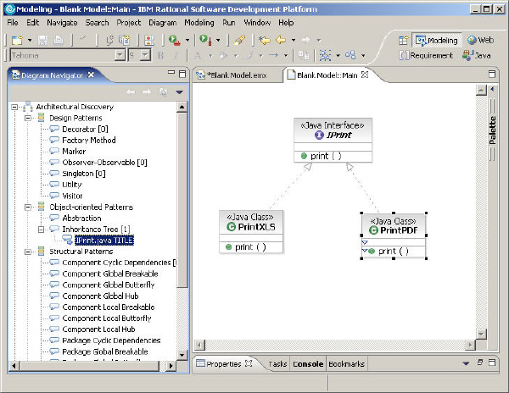509x393 pixels.
Task: Switch to the Bookmarks view tab
Action: [346, 364]
